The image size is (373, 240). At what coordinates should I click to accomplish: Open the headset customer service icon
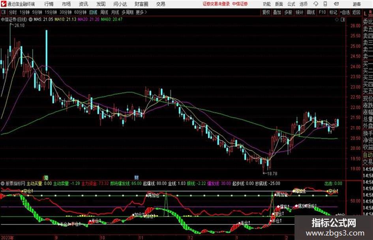click(x=316, y=4)
